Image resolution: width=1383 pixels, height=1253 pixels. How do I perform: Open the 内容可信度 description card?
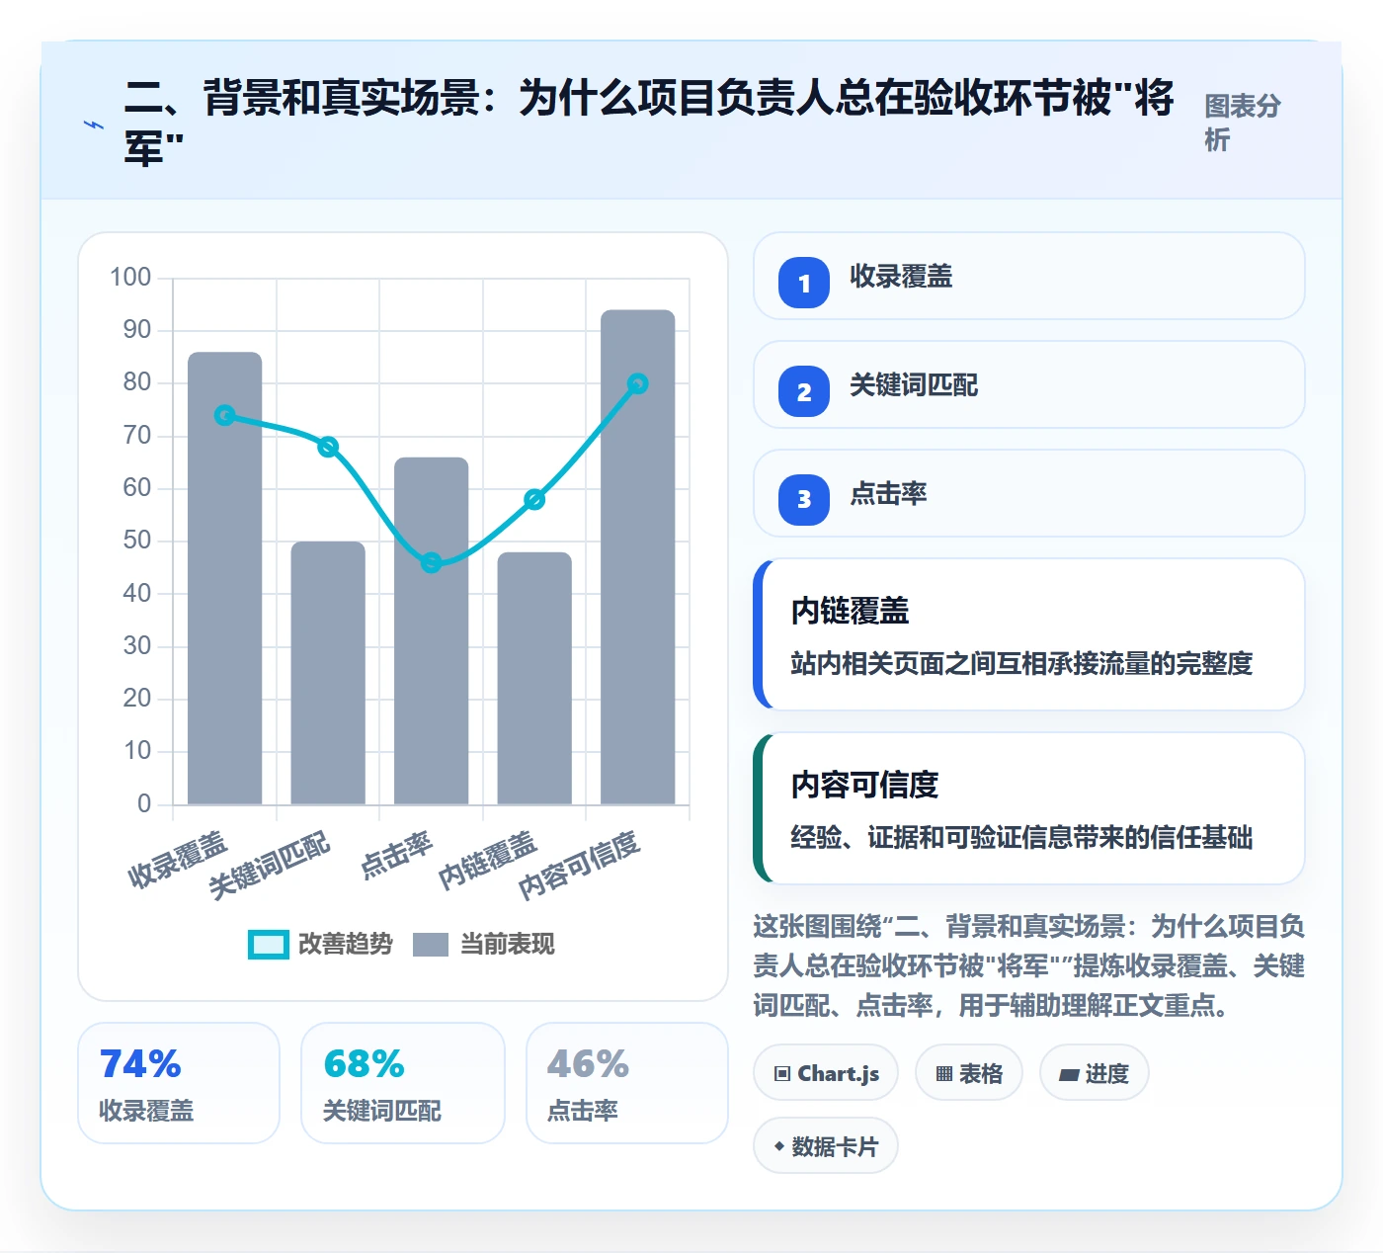[1029, 808]
